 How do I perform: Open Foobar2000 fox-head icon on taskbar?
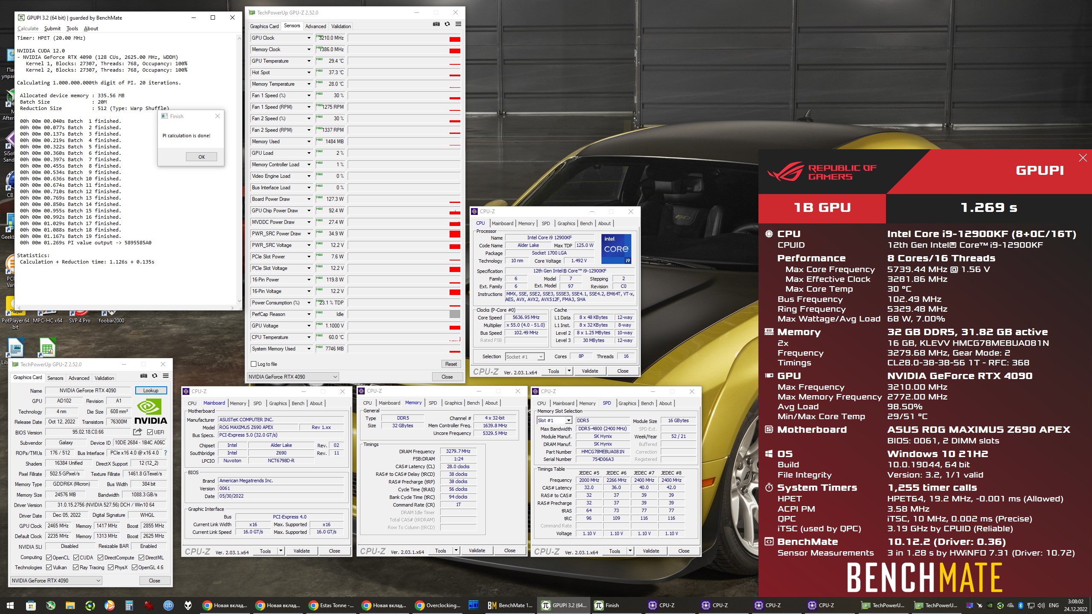[188, 605]
